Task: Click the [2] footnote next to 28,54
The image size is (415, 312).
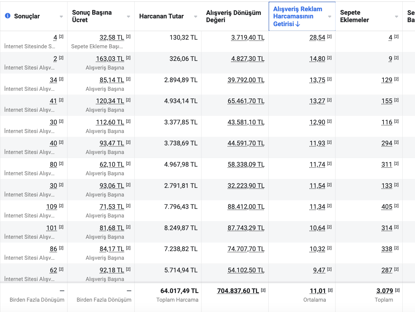Action: point(329,36)
